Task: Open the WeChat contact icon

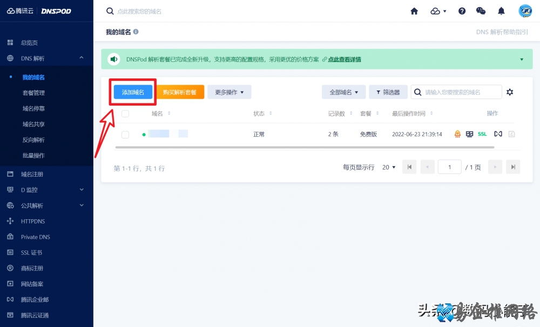Action: (x=481, y=11)
